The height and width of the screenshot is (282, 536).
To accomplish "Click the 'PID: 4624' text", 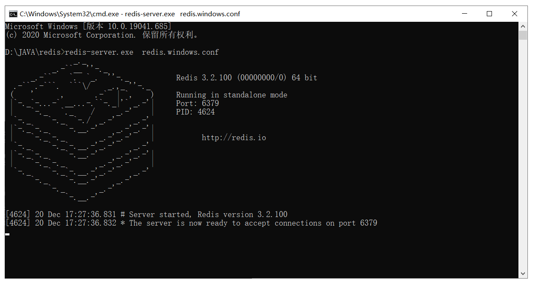I will tap(195, 112).
